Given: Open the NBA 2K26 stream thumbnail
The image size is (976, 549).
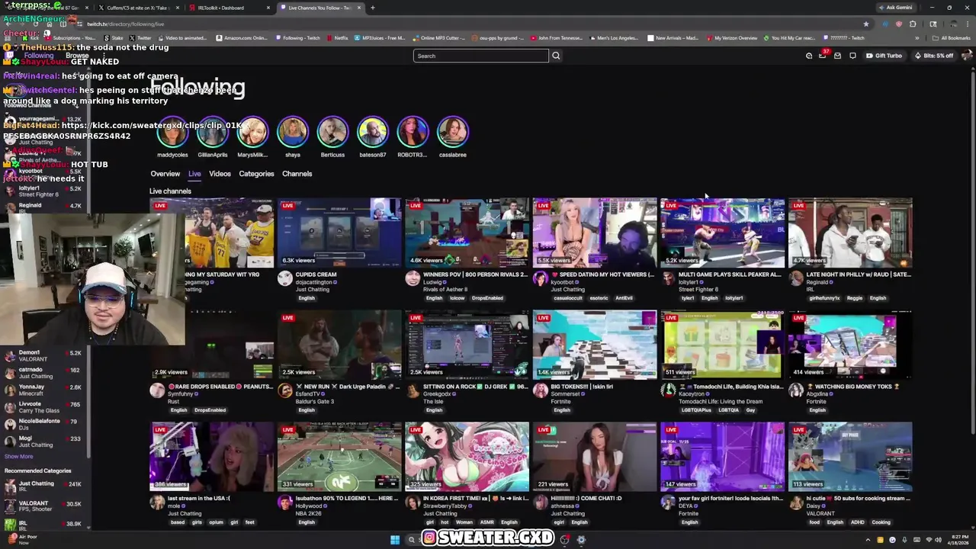Looking at the screenshot, I should tap(339, 457).
